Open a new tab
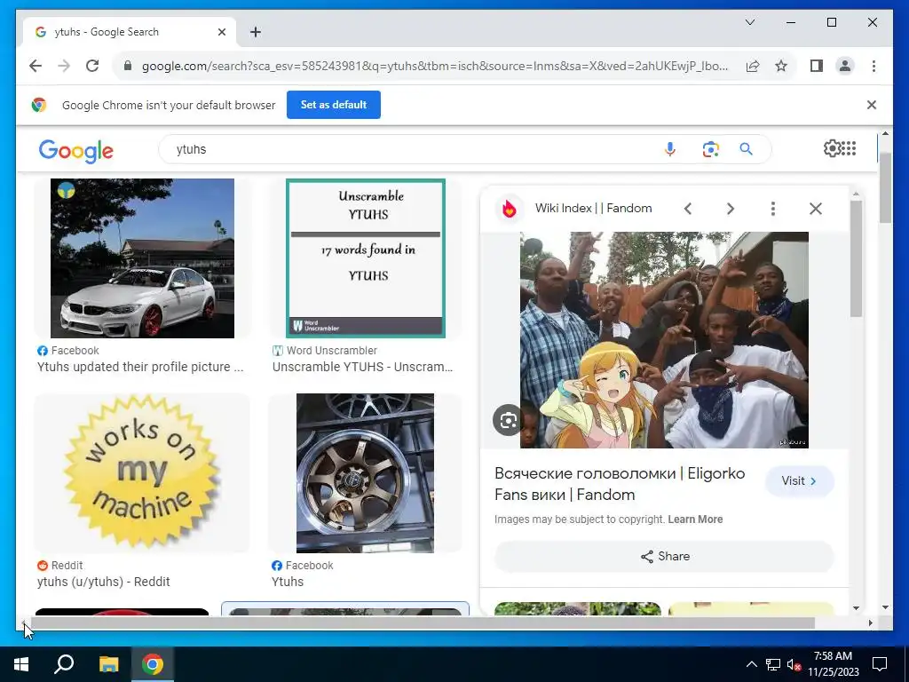Image resolution: width=909 pixels, height=682 pixels. (256, 32)
